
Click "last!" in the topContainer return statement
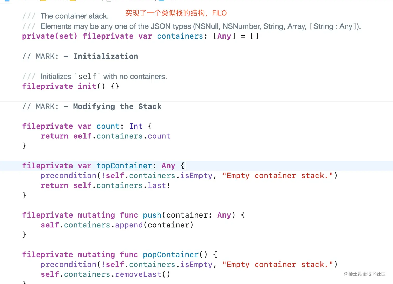tap(159, 186)
